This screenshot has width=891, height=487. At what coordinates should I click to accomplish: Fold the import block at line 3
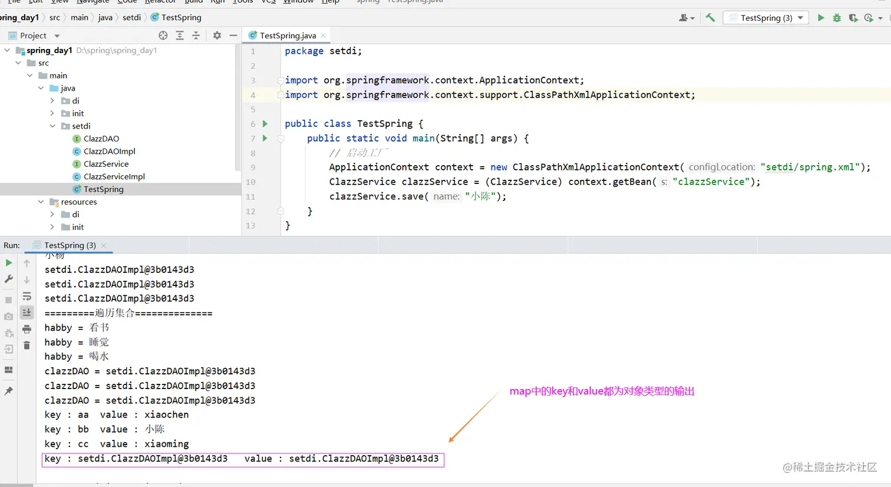tap(280, 80)
